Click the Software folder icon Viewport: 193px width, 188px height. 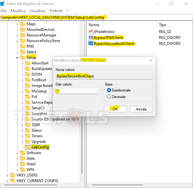(23, 153)
